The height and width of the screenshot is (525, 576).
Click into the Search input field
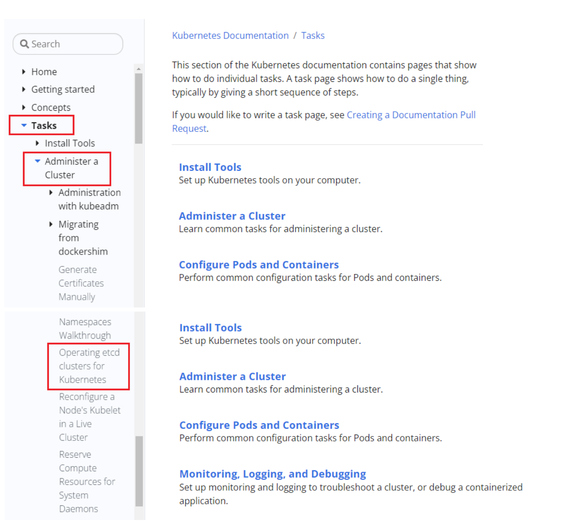[x=68, y=44]
